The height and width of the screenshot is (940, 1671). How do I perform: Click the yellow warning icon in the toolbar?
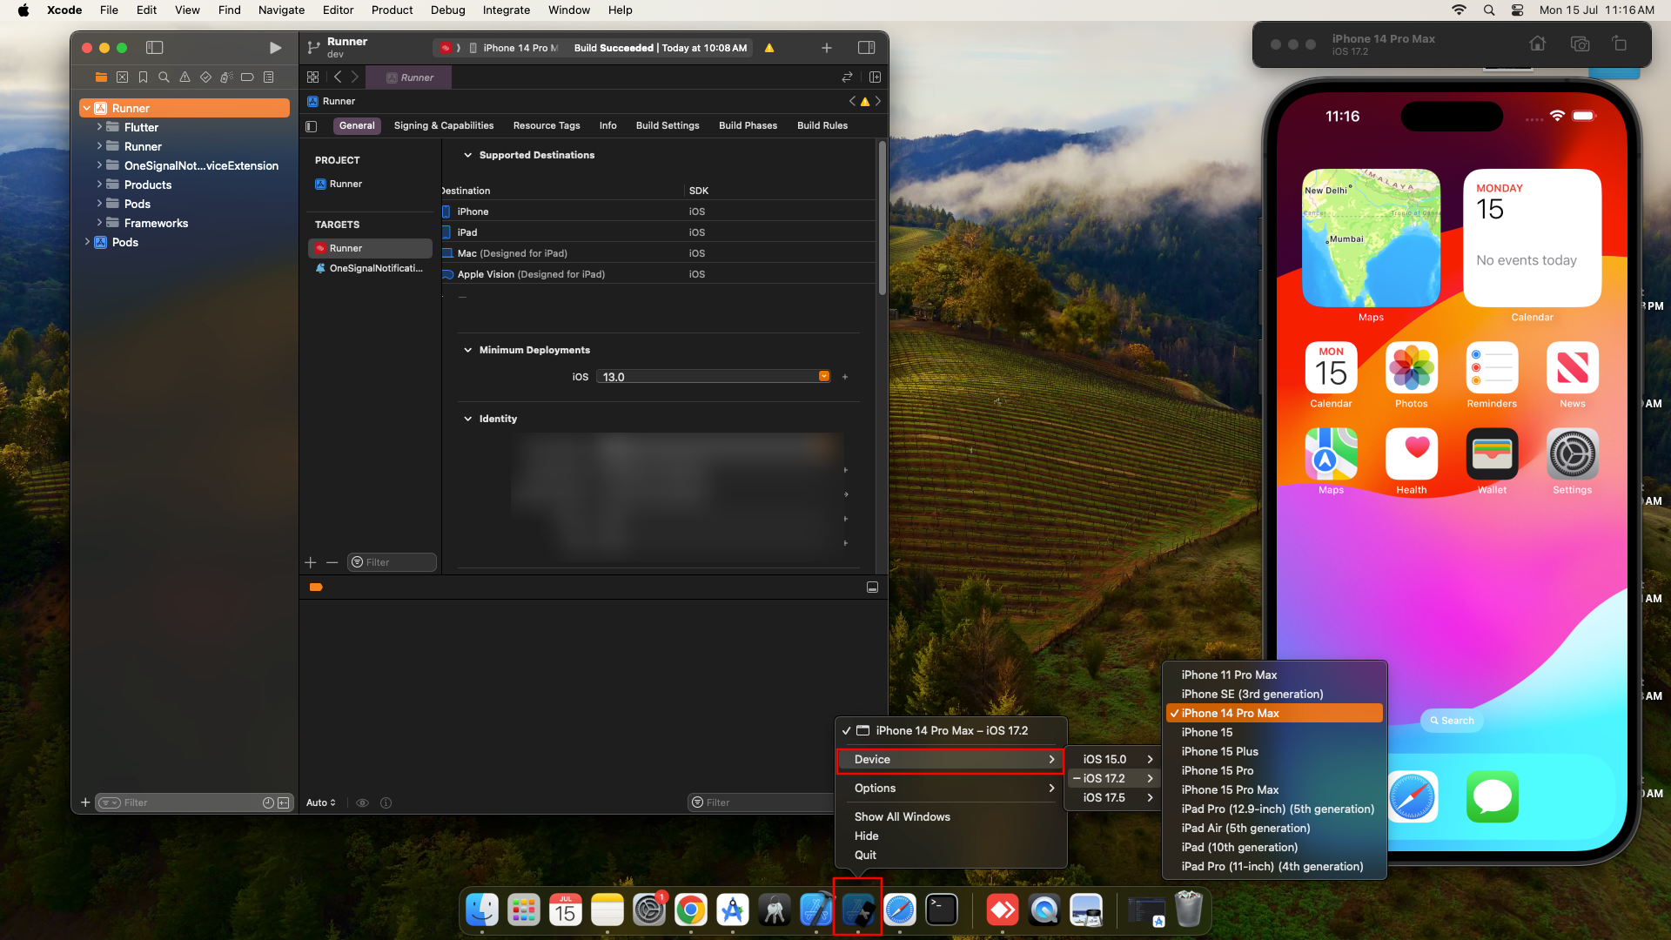[x=769, y=48]
